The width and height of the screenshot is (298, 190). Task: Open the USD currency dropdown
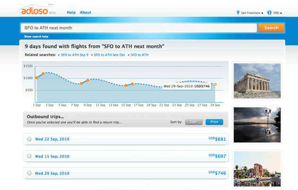278,13
